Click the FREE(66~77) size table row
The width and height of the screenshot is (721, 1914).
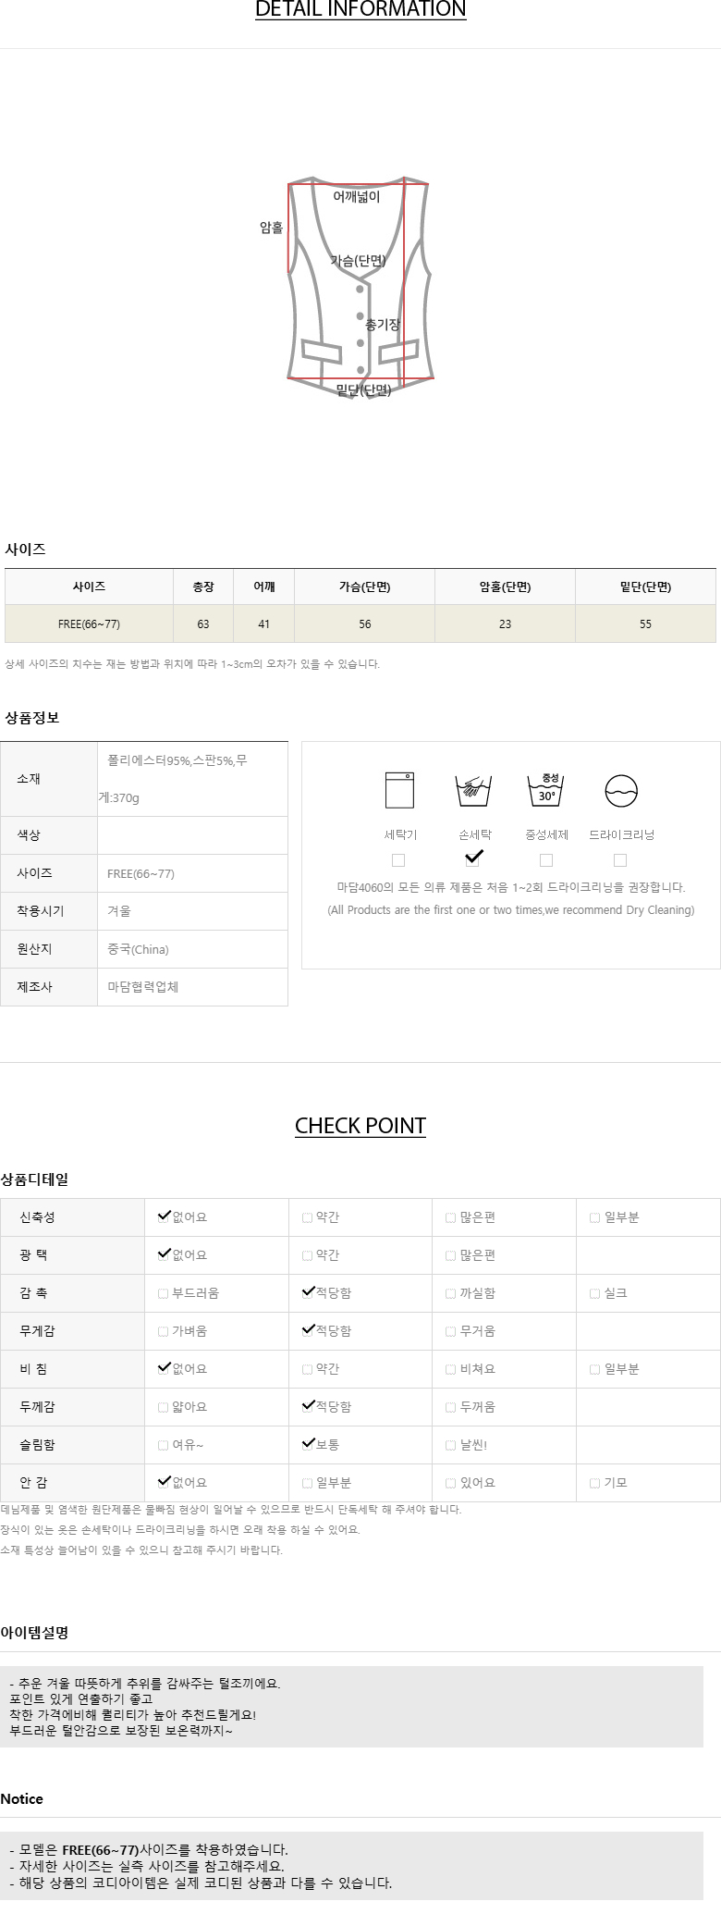tap(360, 624)
